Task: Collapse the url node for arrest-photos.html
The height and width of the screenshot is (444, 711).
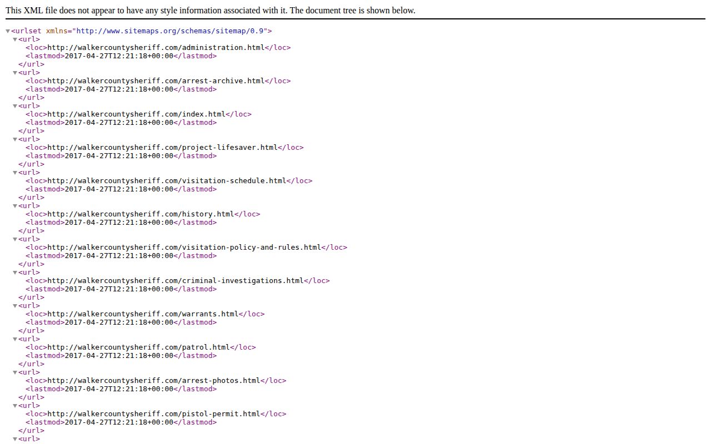Action: 15,372
